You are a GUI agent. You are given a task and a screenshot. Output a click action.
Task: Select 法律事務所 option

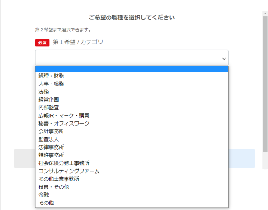pyautogui.click(x=132, y=147)
